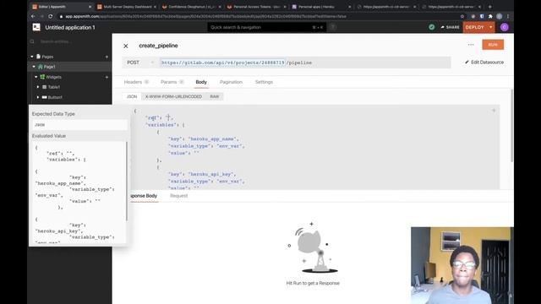Focus the Quick search & navigation box
The width and height of the screenshot is (541, 304).
point(266,27)
